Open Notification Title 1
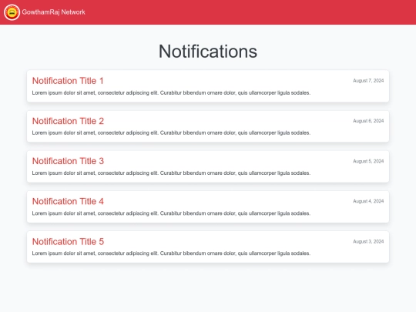Viewport: 416px width, 312px height. click(68, 81)
